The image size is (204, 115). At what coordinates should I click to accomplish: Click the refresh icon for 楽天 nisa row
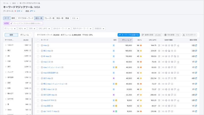point(196,78)
